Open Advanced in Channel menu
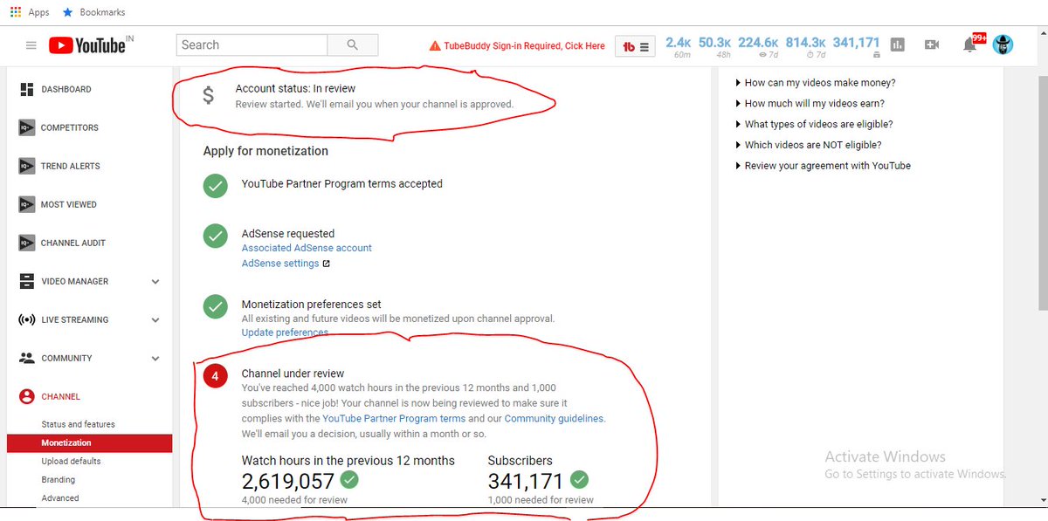This screenshot has width=1048, height=521. (x=60, y=498)
